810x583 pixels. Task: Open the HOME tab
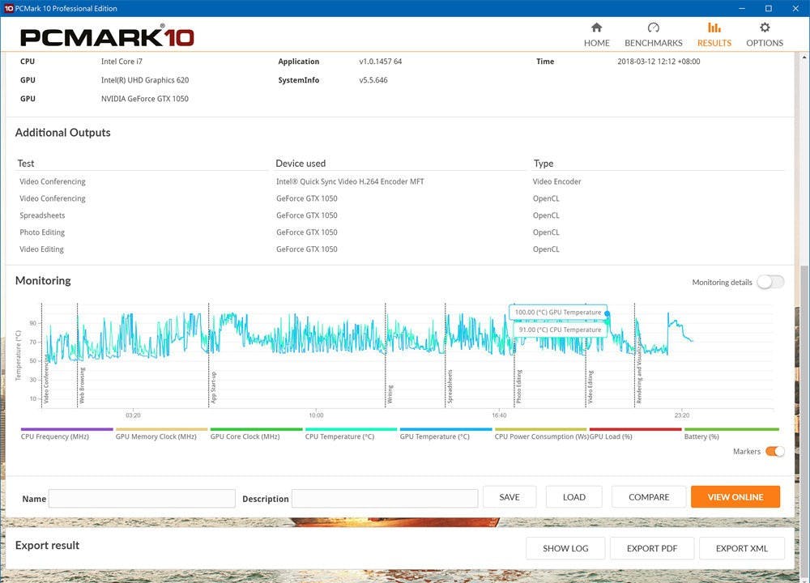pyautogui.click(x=597, y=35)
